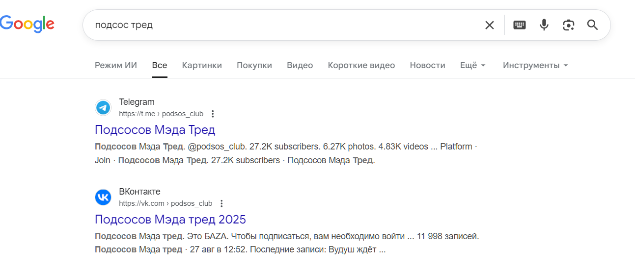635x272 pixels.
Task: Select the Новости tab
Action: point(427,65)
